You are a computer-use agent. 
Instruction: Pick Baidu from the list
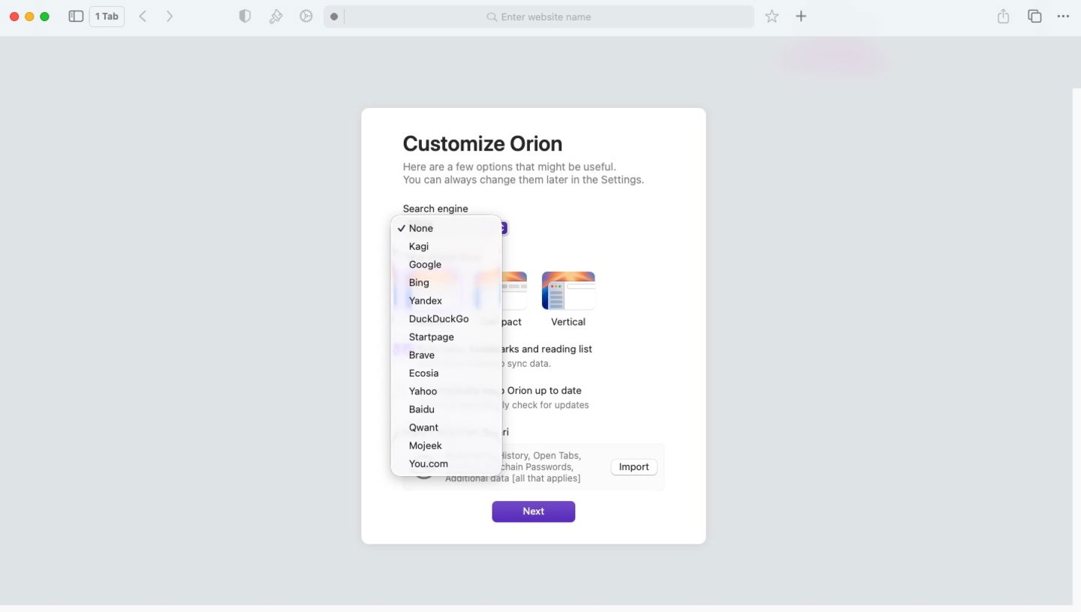coord(446,409)
